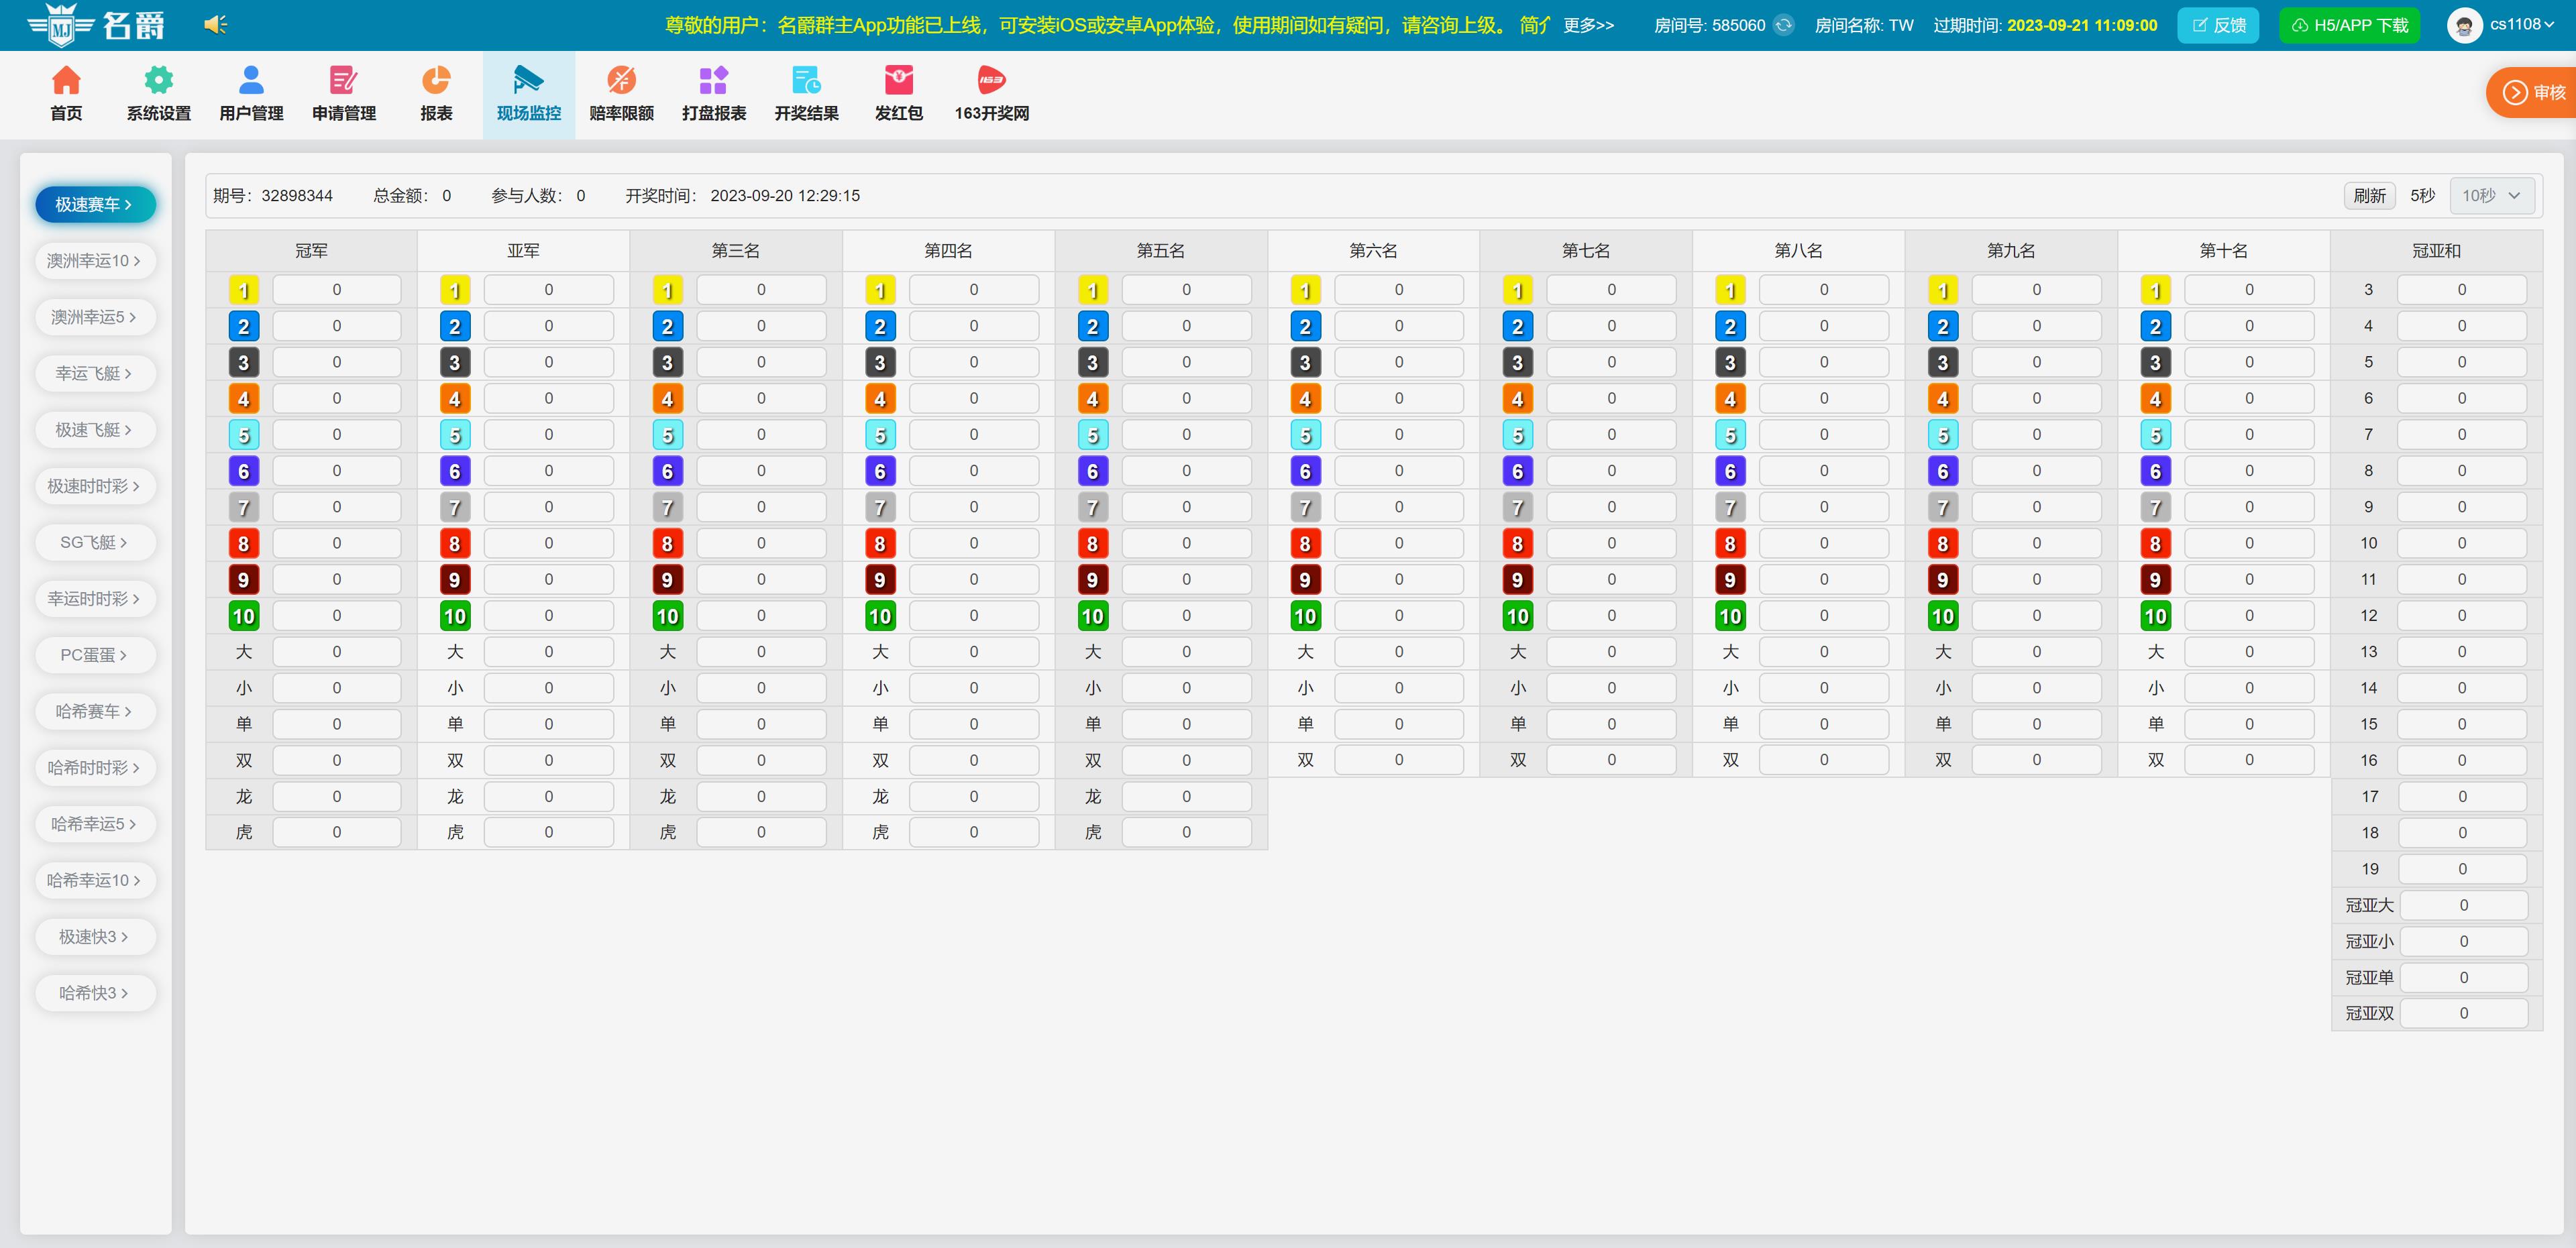Select PC蛋蛋 from the game list

tap(94, 655)
